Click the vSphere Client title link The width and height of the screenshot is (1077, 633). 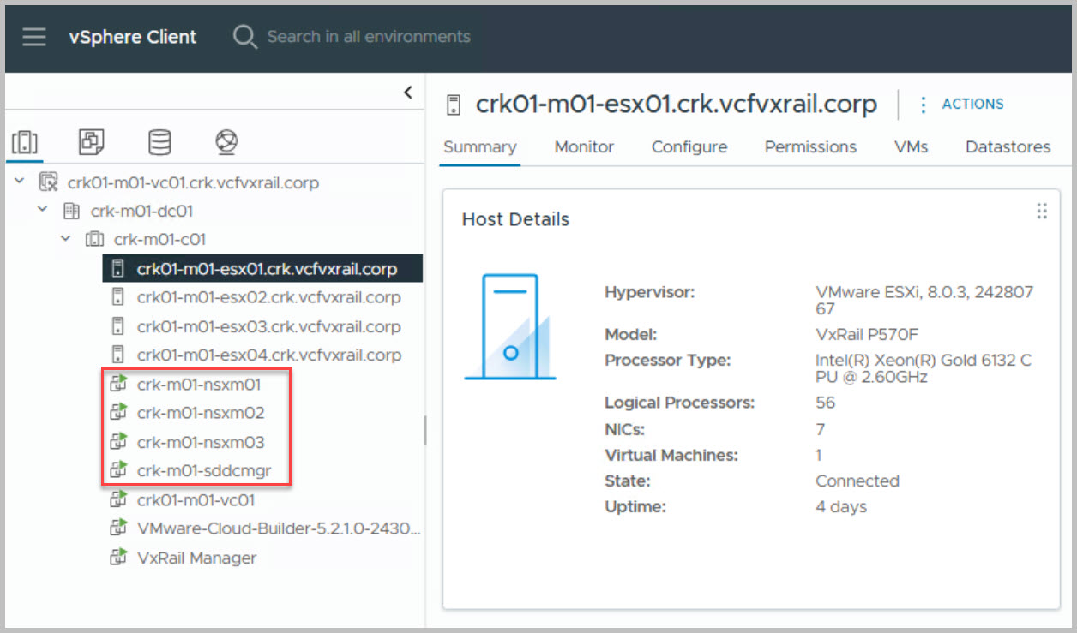[133, 38]
